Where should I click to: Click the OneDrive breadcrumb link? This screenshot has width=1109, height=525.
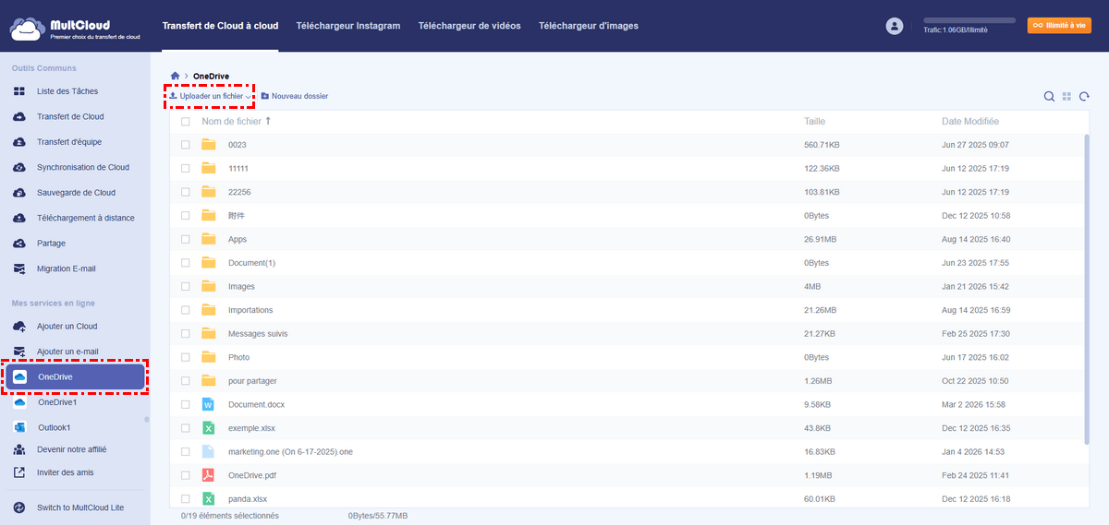[211, 76]
